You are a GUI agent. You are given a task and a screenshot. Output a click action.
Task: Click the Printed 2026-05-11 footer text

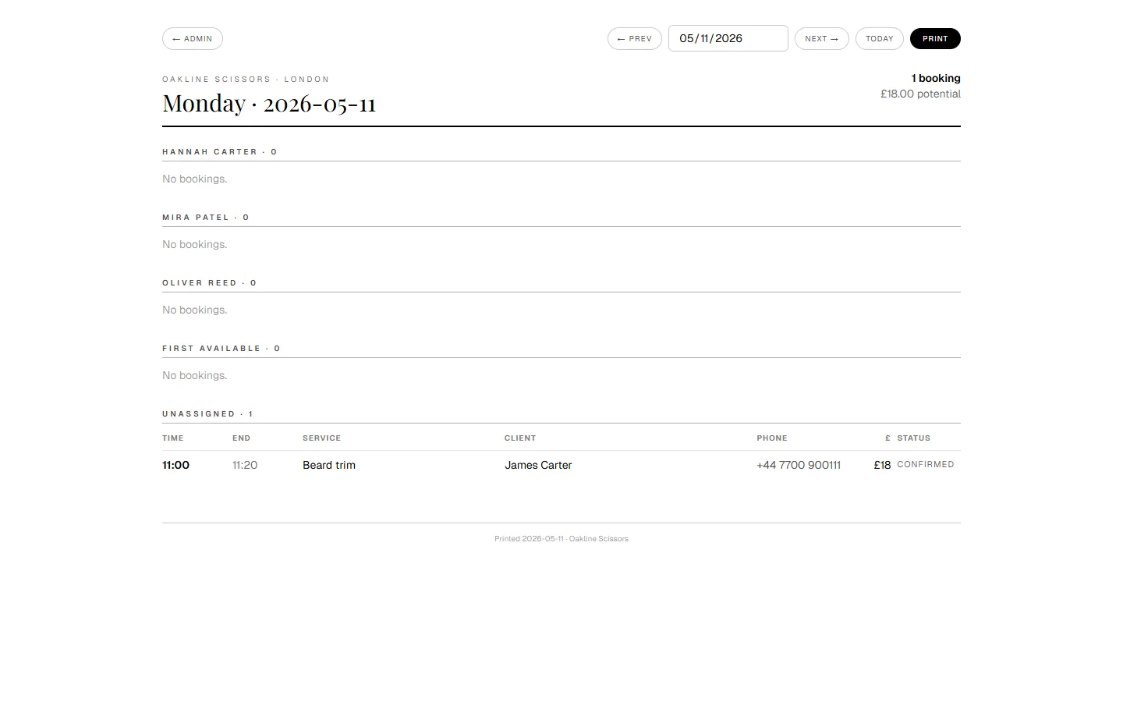pos(561,539)
